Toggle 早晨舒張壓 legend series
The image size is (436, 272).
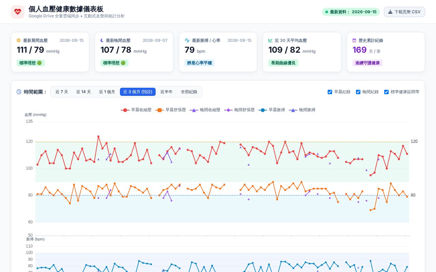171,110
